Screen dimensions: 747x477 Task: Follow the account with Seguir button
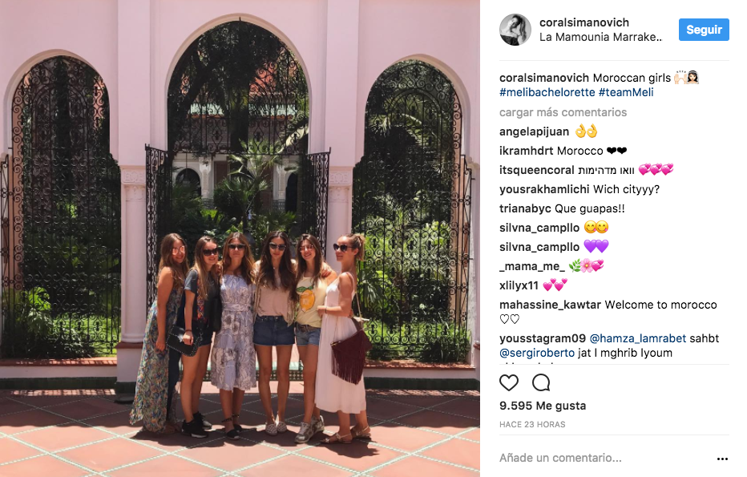click(704, 30)
